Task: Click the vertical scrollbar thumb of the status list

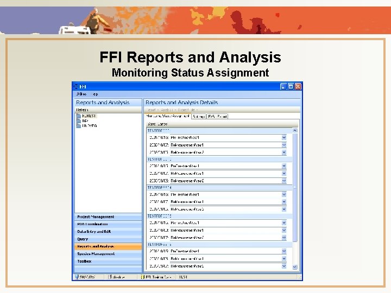Action: [x=295, y=187]
